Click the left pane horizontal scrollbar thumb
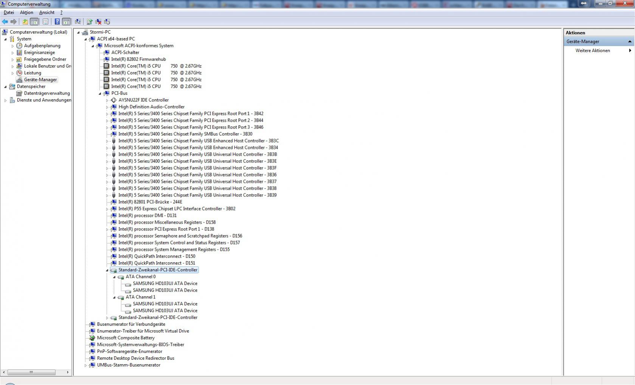The height and width of the screenshot is (385, 635). (31, 373)
